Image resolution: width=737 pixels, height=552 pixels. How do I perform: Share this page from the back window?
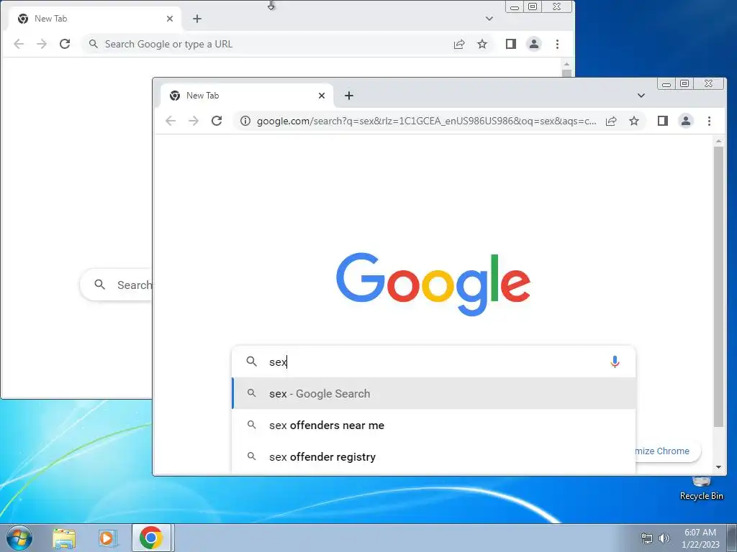point(459,44)
